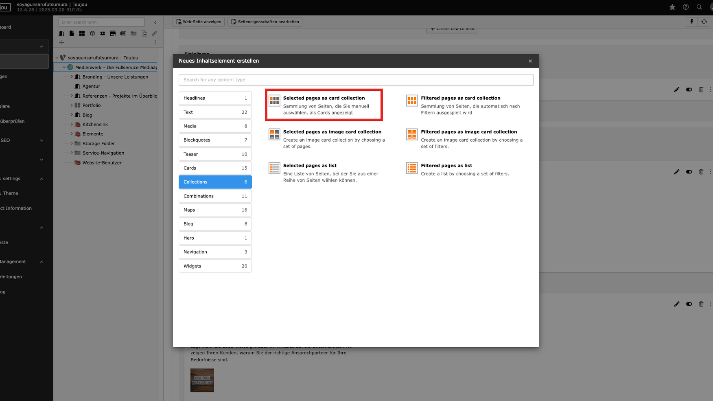713x401 pixels.
Task: Close the Neues Inhaltselement erstellen dialog
Action: click(530, 61)
